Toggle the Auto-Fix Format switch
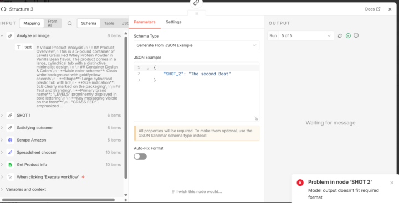Image resolution: width=399 pixels, height=203 pixels. pyautogui.click(x=140, y=156)
